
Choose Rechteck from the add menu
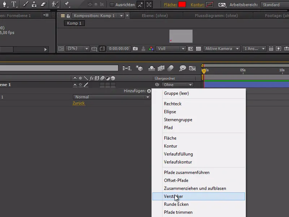199,104
